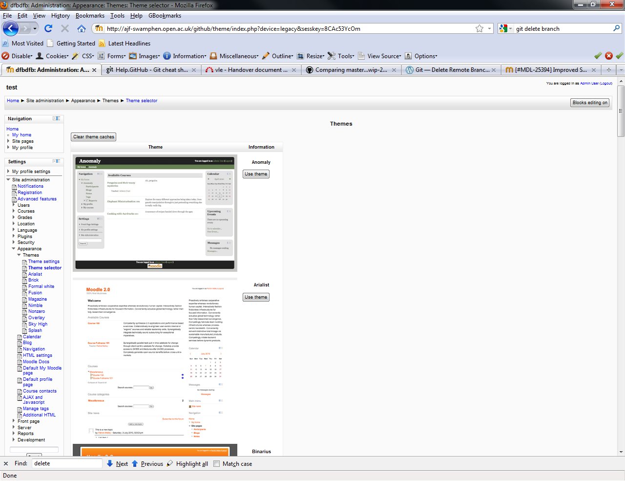Open the Latest Headlines feed bookmark
Viewport: 625px width, 481px height.
click(125, 43)
